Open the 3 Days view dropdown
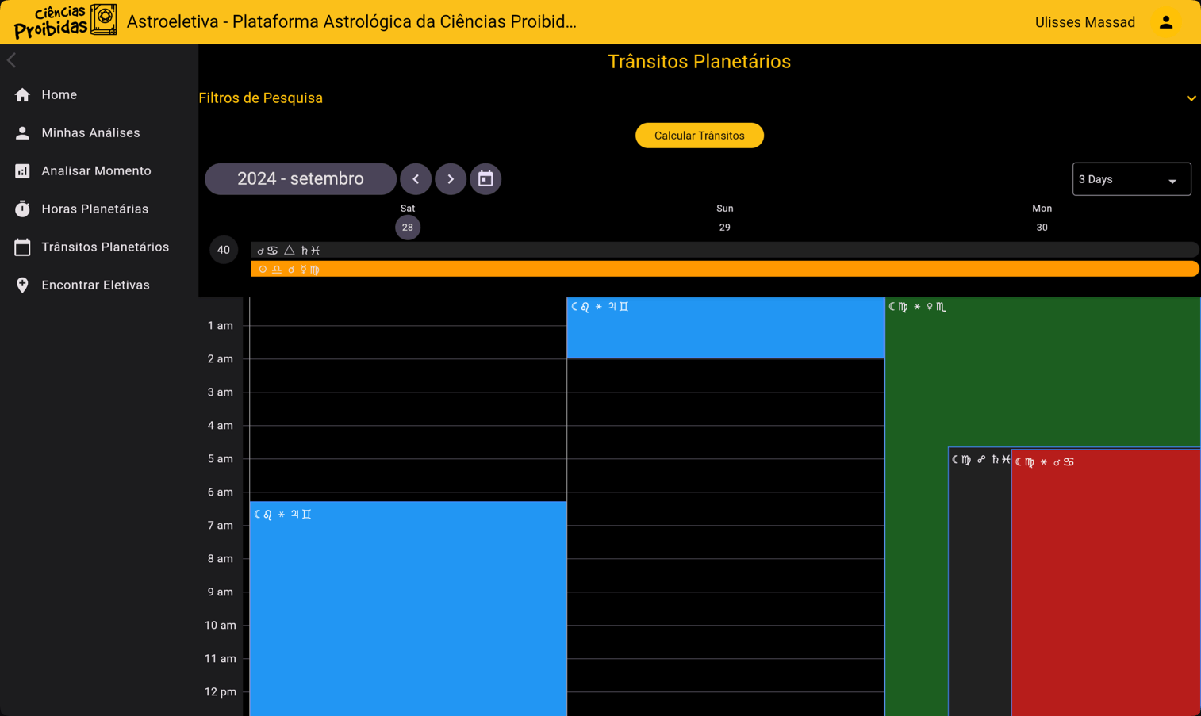Screen dimensions: 1201x716 (x=1130, y=179)
